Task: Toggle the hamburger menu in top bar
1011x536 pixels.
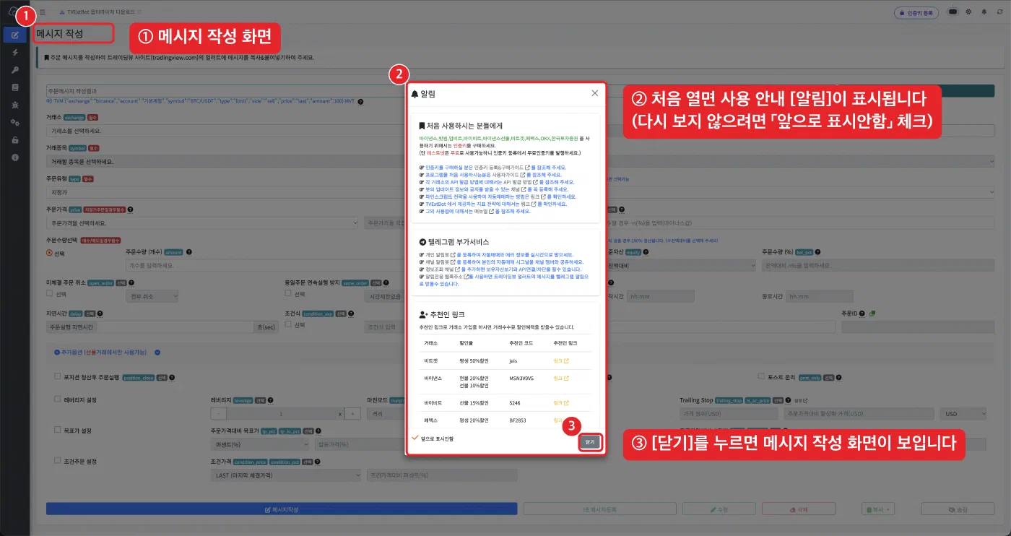Action: coord(42,12)
